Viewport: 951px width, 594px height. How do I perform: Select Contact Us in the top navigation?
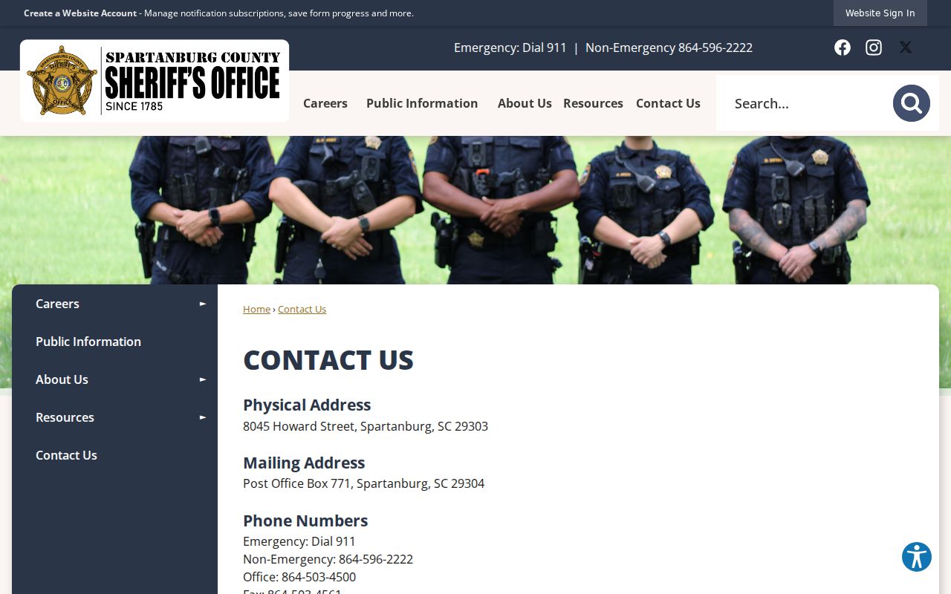coord(668,103)
